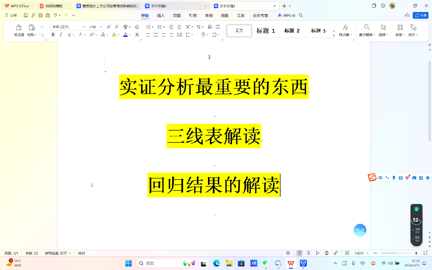This screenshot has height=270, width=432.
Task: Toggle bold formatting on selected text
Action: point(53,34)
